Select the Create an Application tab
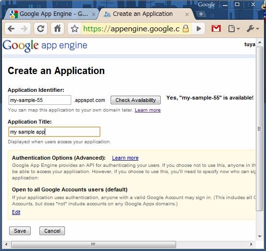The width and height of the screenshot is (266, 251). (x=146, y=14)
